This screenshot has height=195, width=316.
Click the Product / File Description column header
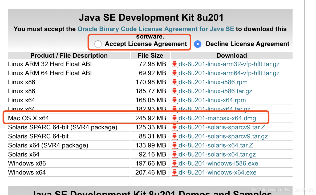[69, 56]
